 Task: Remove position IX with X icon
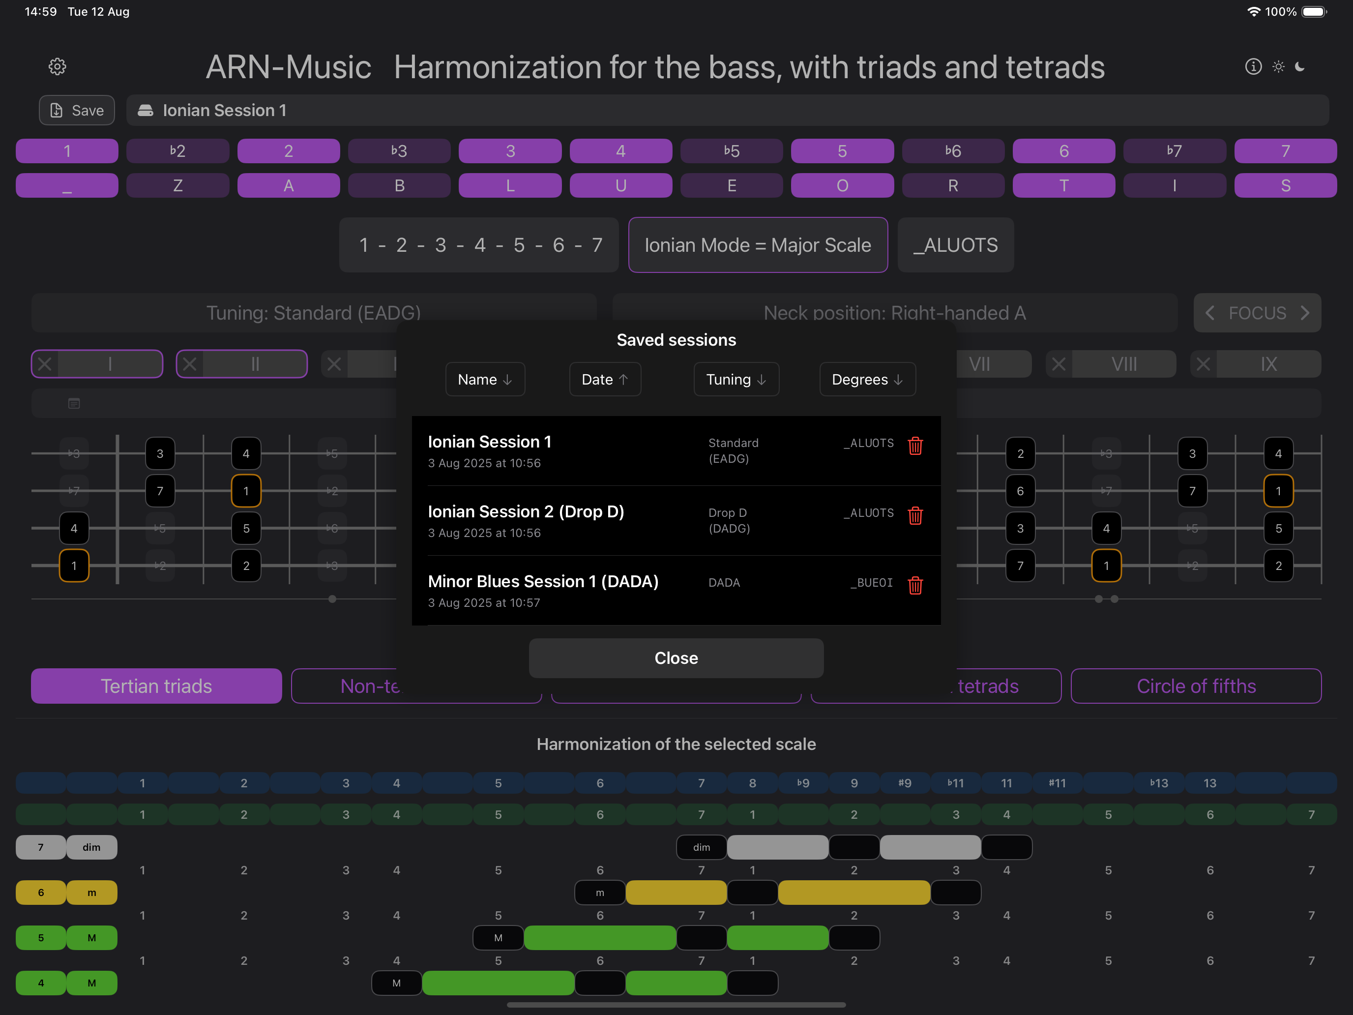1203,364
